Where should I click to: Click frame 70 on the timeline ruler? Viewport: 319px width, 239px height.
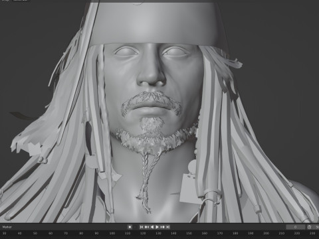pos(66,233)
